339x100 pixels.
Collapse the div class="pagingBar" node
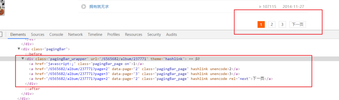19,49
